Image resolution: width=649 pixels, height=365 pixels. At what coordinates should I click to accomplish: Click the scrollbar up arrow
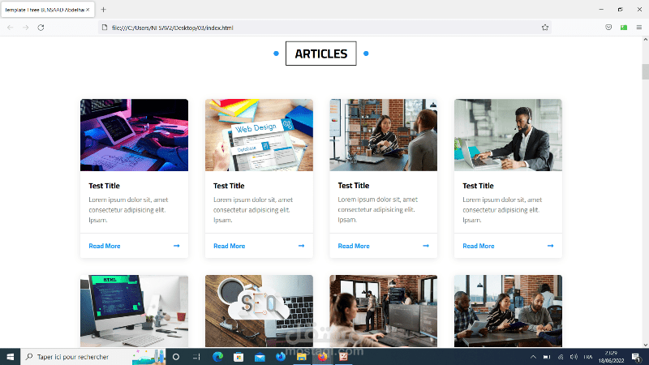point(645,40)
